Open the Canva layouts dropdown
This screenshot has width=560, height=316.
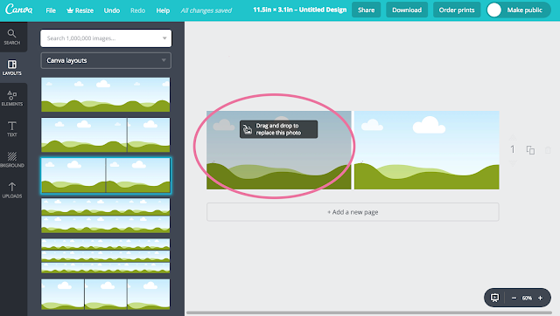point(106,60)
